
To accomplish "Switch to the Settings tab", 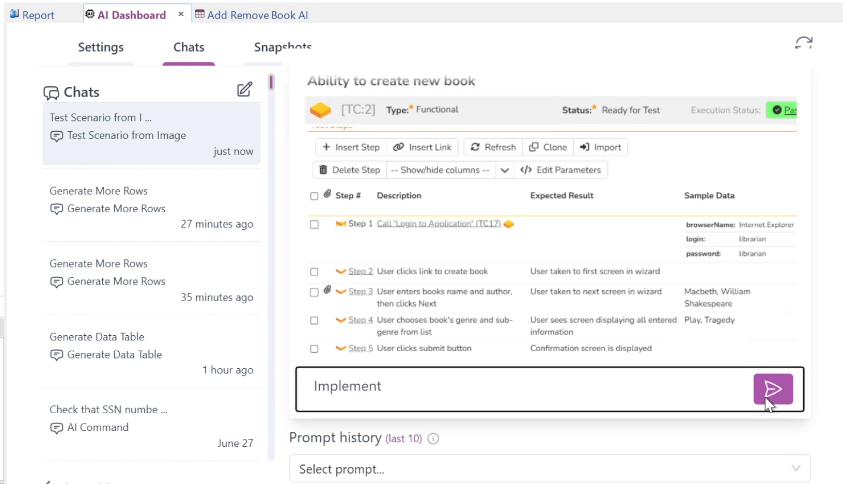I will (101, 48).
